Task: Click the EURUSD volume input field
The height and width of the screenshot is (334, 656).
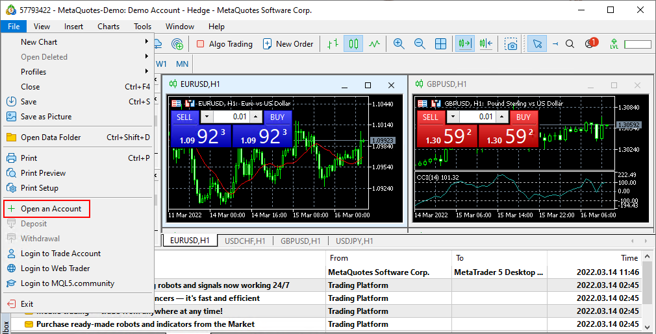Action: pyautogui.click(x=231, y=117)
